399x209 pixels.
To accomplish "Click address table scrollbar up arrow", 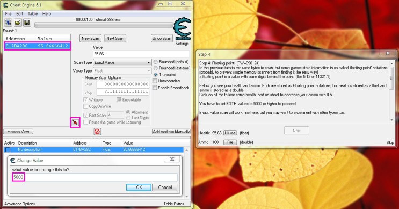I will [x=186, y=150].
